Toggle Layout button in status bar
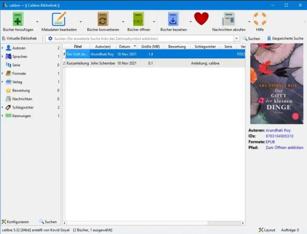The height and width of the screenshot is (234, 307). pos(267,230)
